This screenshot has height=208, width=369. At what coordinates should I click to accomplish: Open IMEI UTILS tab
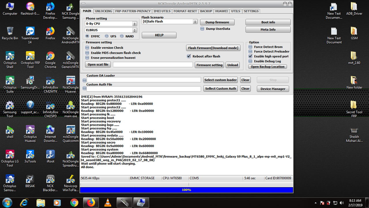(162, 11)
